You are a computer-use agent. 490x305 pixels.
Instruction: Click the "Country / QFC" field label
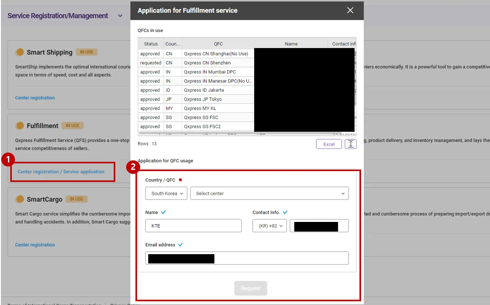pos(160,180)
